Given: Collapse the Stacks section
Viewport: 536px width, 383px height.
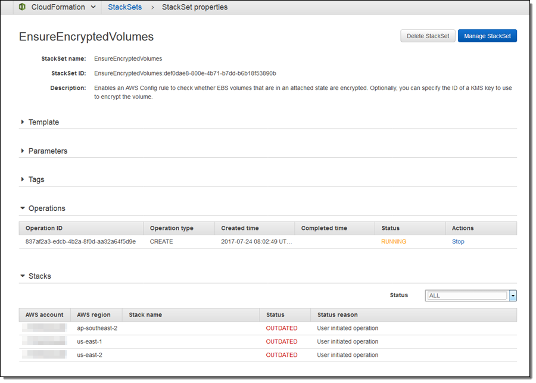Looking at the screenshot, I should point(39,276).
